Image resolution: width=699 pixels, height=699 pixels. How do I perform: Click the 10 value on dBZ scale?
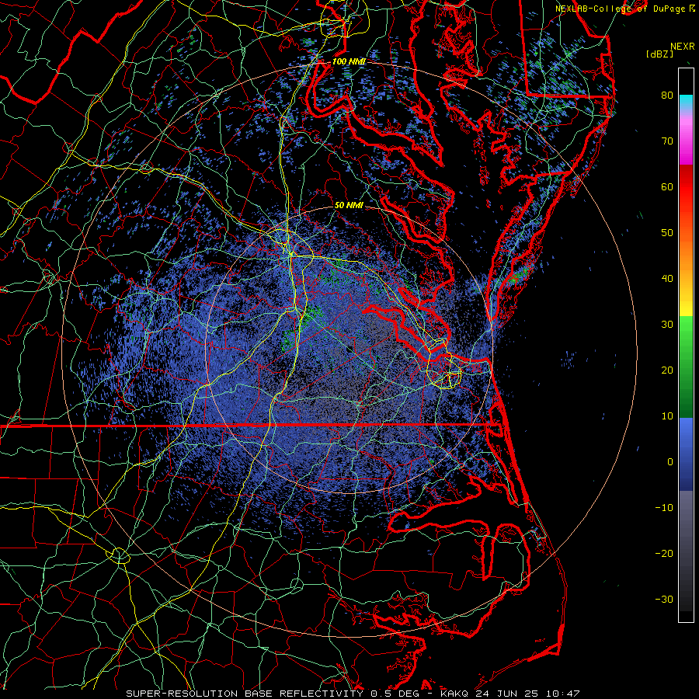point(667,416)
